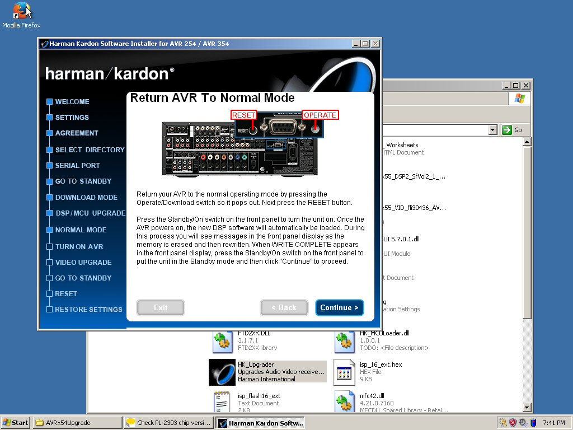Select the file named UI 5.7.0.1.dll
Screen dimensions: 573x430
coord(401,239)
